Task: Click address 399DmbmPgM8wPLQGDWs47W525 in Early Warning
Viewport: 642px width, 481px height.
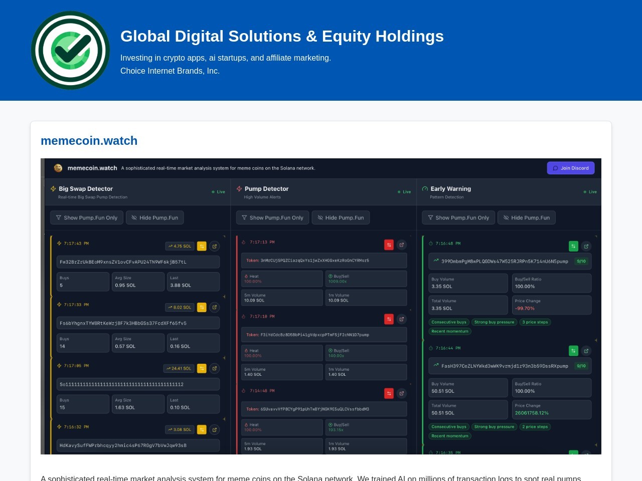Action: pyautogui.click(x=505, y=261)
